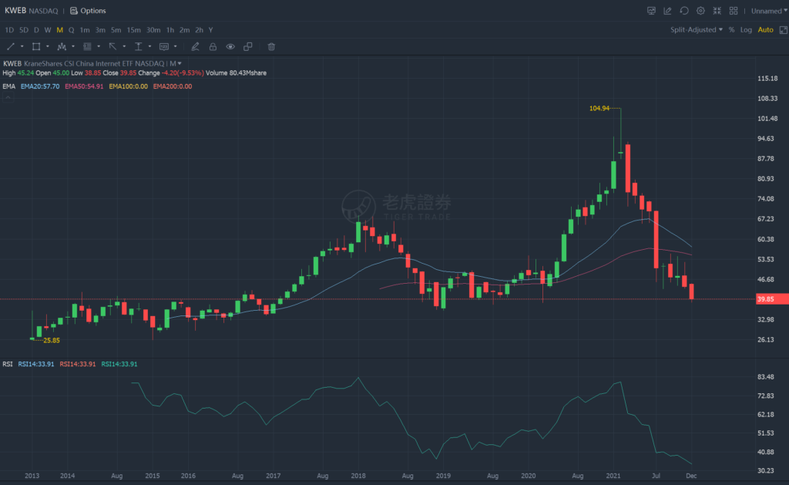Switch to the 15m timeframe
This screenshot has width=789, height=485.
[x=133, y=30]
